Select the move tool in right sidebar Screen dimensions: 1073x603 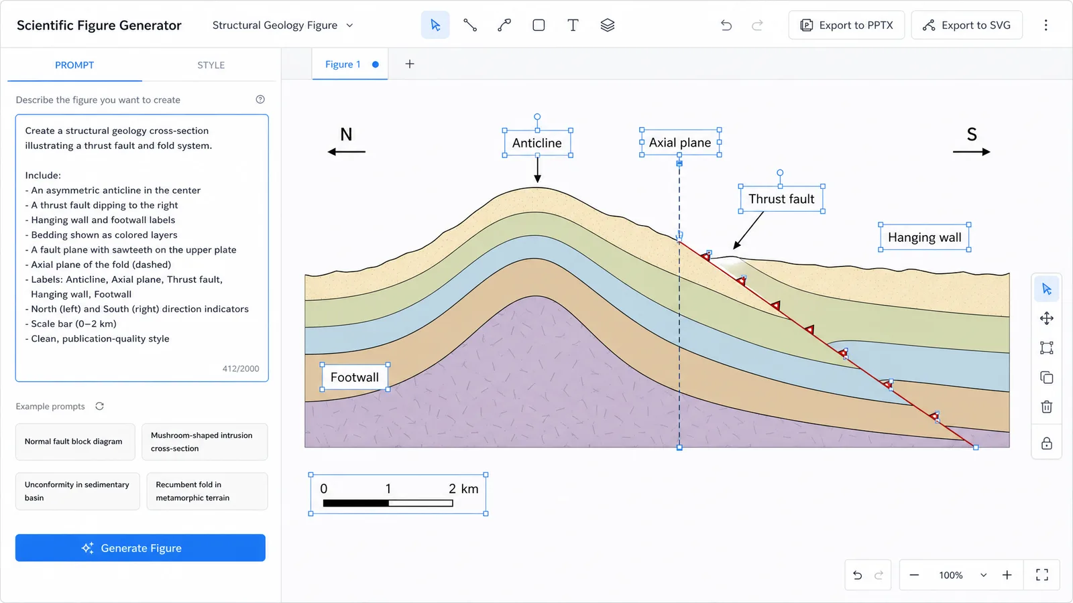coord(1047,318)
